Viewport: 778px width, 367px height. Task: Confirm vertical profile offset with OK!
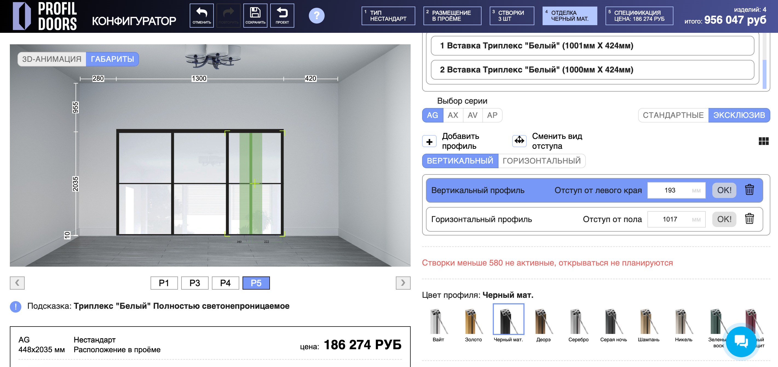pos(724,190)
